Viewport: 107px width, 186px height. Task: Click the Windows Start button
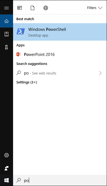7,181
